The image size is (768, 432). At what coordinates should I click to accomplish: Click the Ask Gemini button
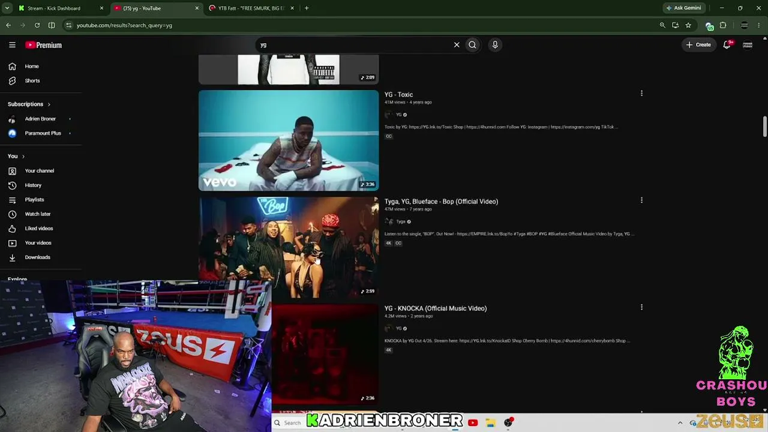pos(683,8)
